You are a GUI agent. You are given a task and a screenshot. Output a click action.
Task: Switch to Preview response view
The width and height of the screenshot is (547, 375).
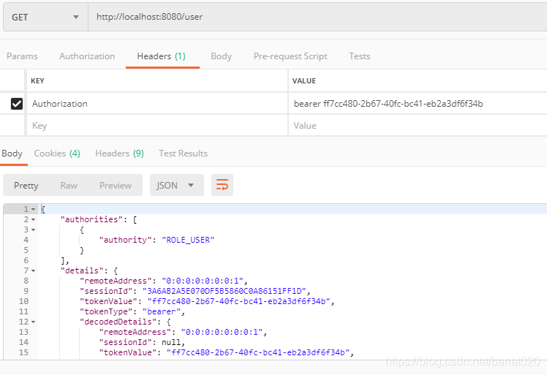point(116,186)
